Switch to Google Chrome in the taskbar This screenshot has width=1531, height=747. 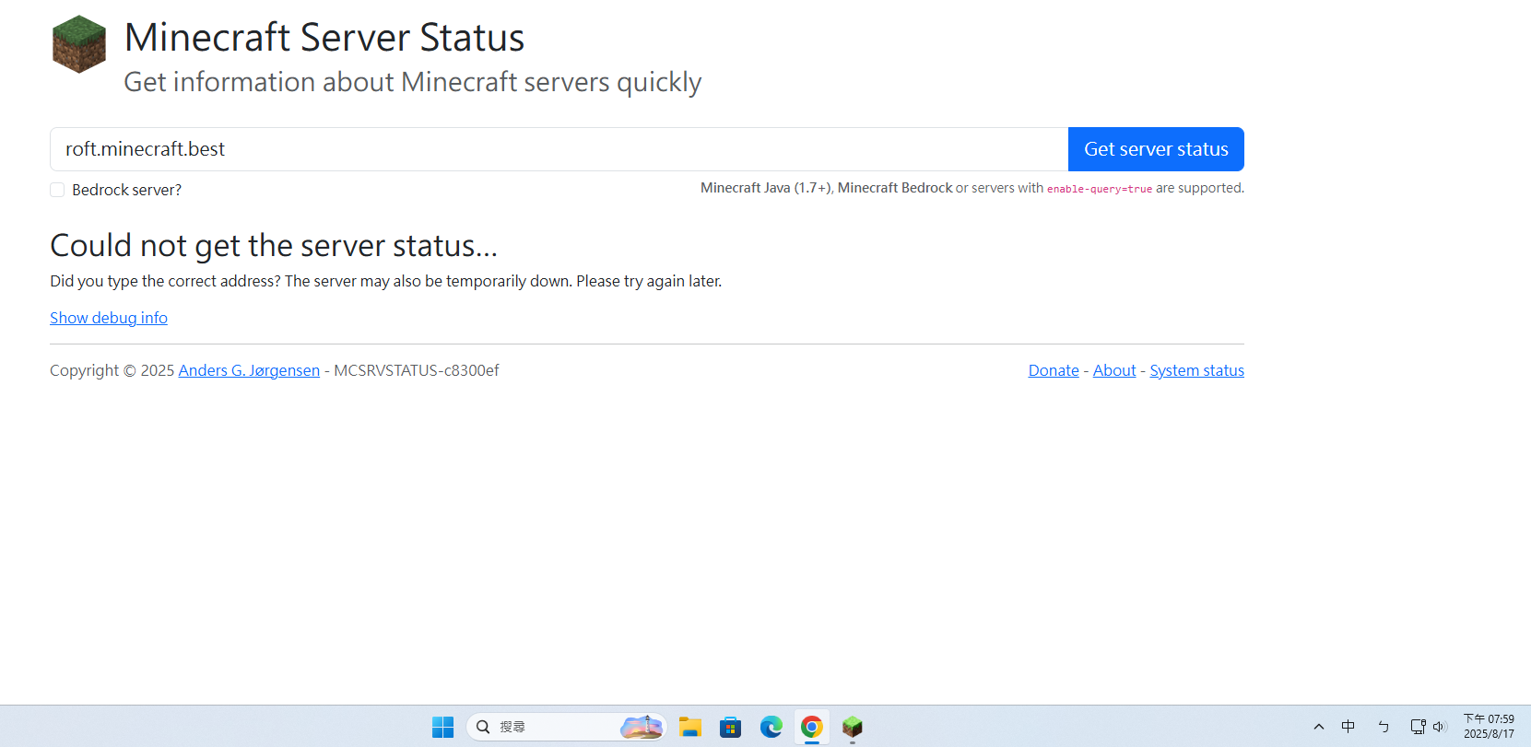pos(812,727)
